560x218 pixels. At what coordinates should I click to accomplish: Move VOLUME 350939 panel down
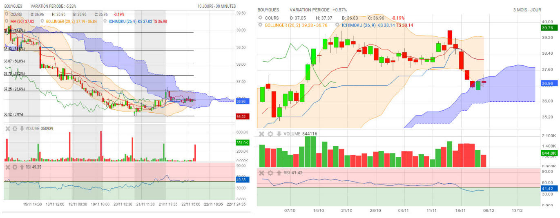pos(22,129)
